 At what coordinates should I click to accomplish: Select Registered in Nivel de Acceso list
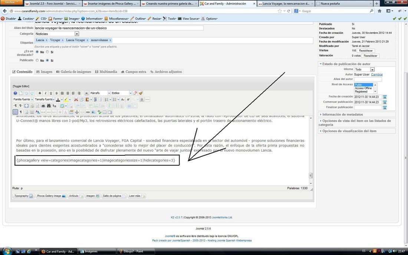[361, 92]
